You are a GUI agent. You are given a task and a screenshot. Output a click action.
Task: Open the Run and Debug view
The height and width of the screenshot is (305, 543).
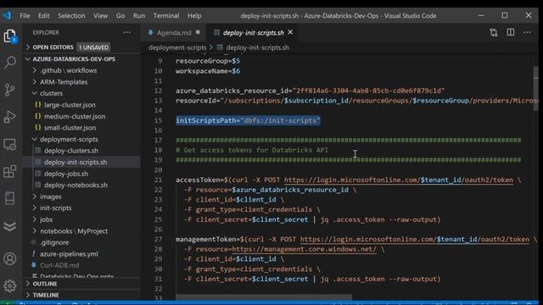point(9,117)
